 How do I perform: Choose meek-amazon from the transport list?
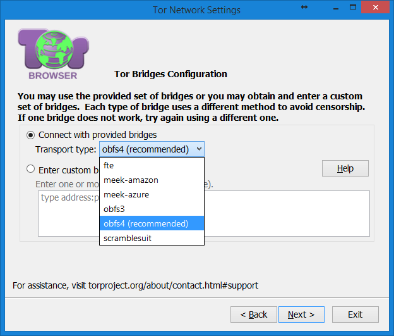[x=152, y=180]
